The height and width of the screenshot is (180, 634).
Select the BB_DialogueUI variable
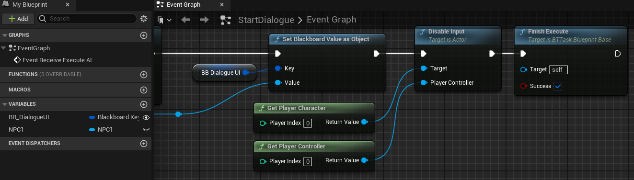(29, 117)
